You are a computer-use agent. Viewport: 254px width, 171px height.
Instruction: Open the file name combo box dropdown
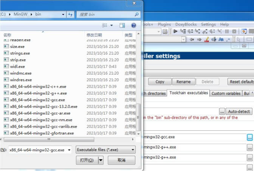69,150
